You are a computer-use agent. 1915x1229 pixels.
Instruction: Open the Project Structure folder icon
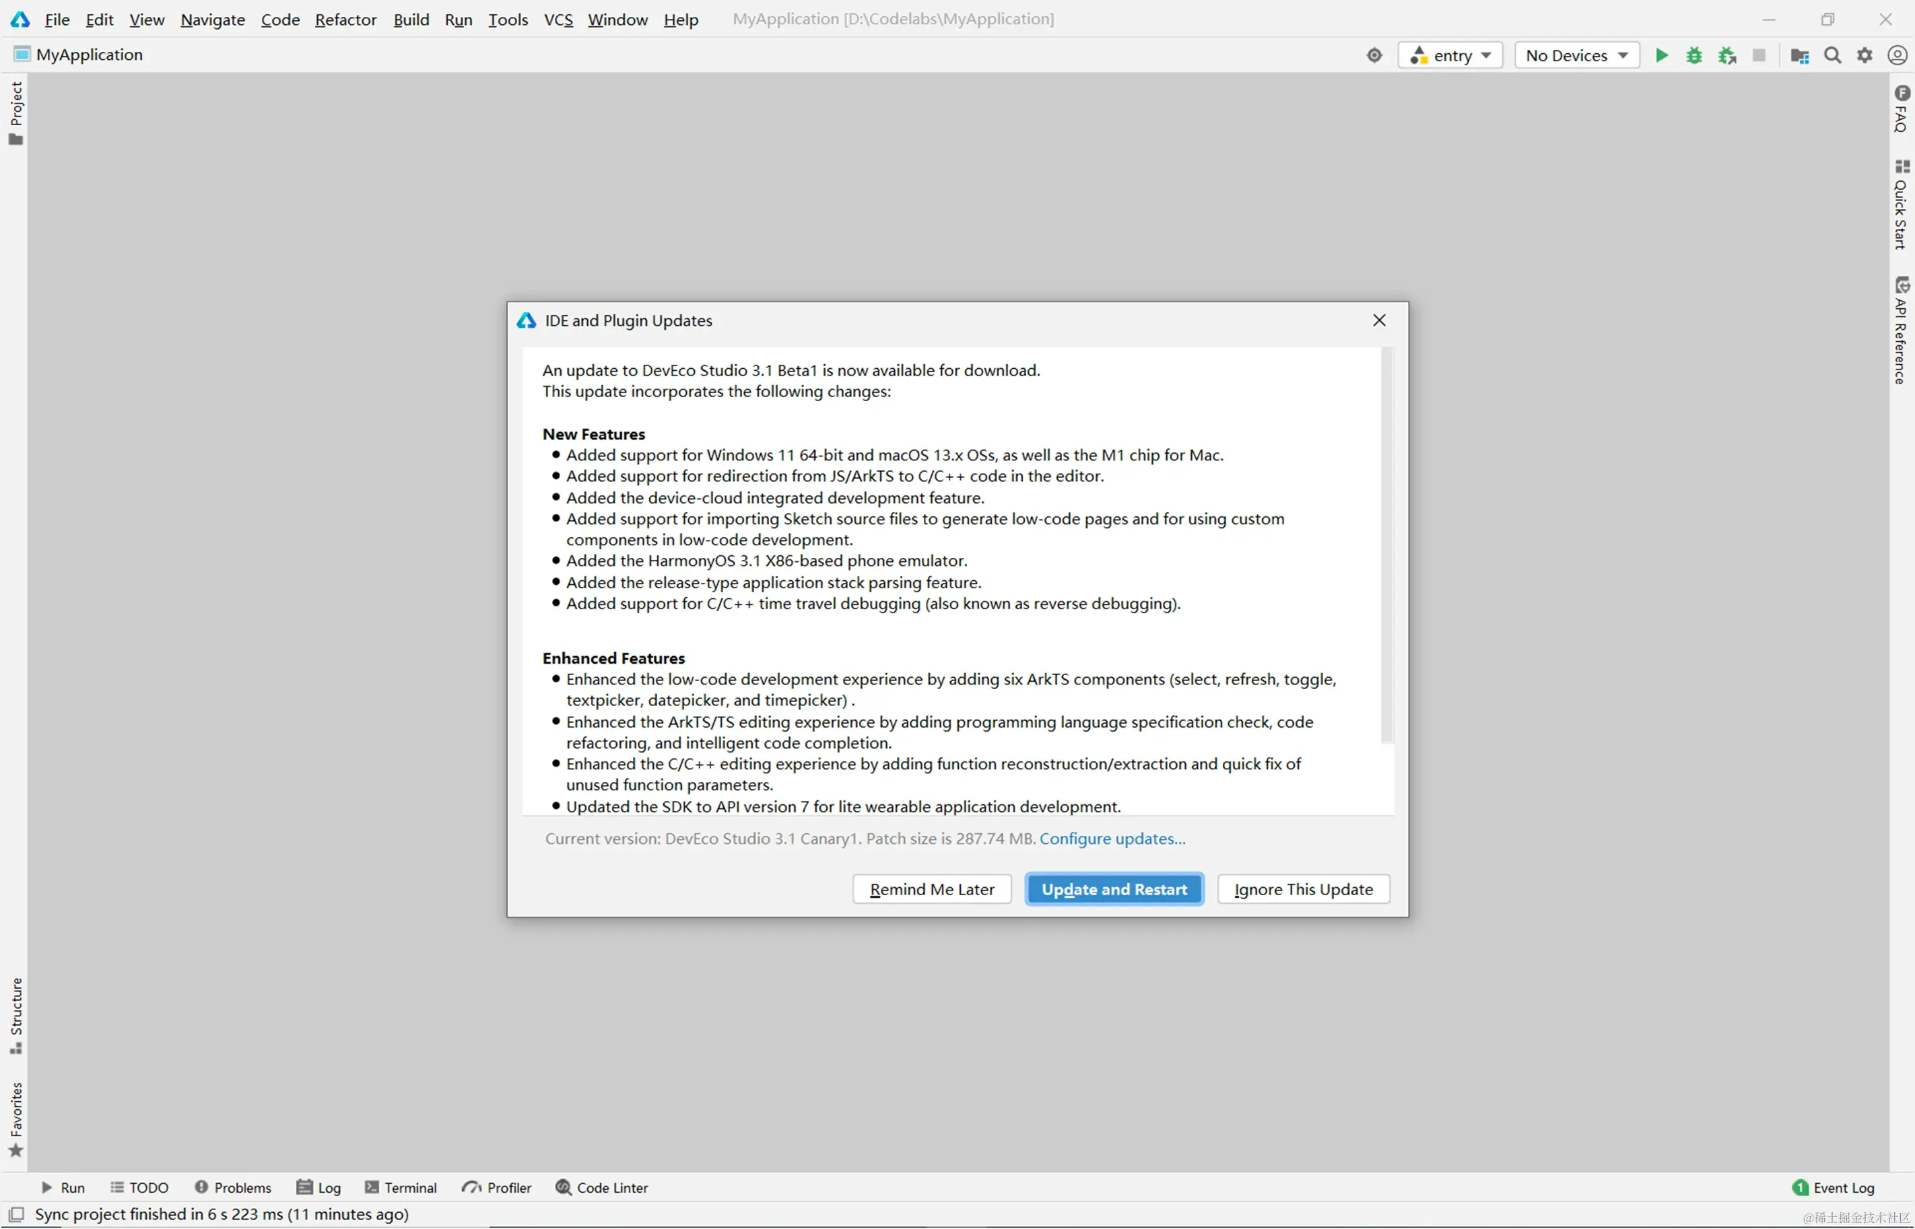coord(1799,55)
